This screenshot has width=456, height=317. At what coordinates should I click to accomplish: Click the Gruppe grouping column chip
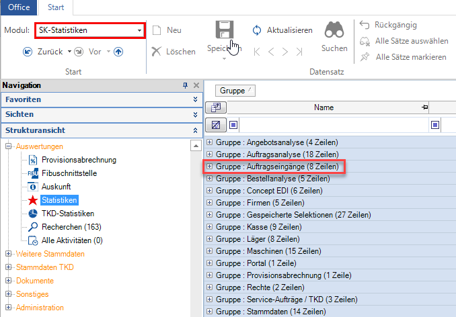(x=235, y=90)
